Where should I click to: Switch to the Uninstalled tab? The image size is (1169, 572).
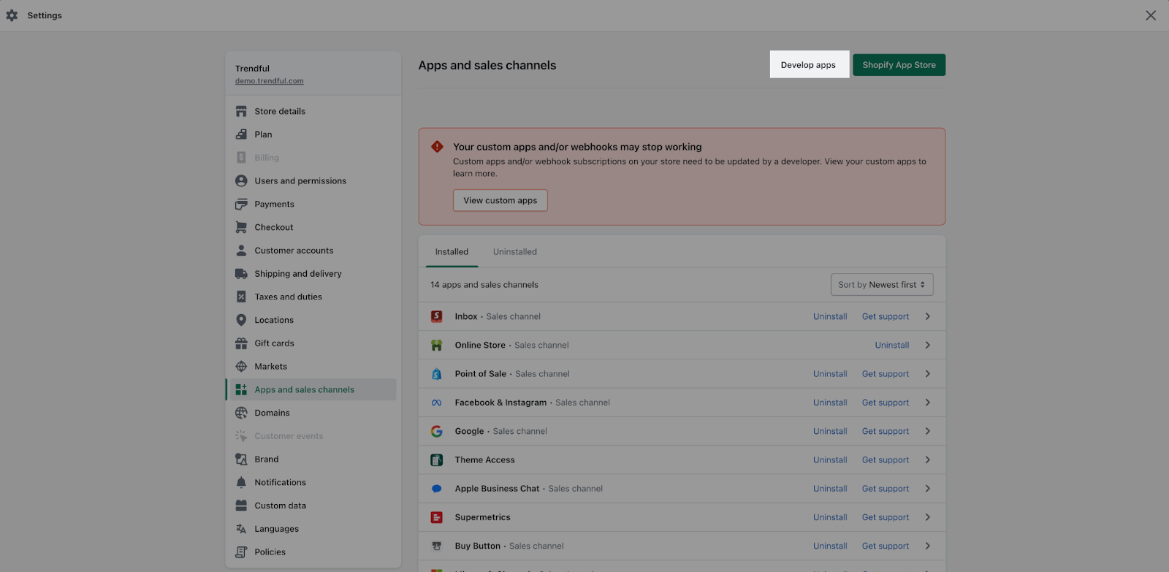(515, 252)
